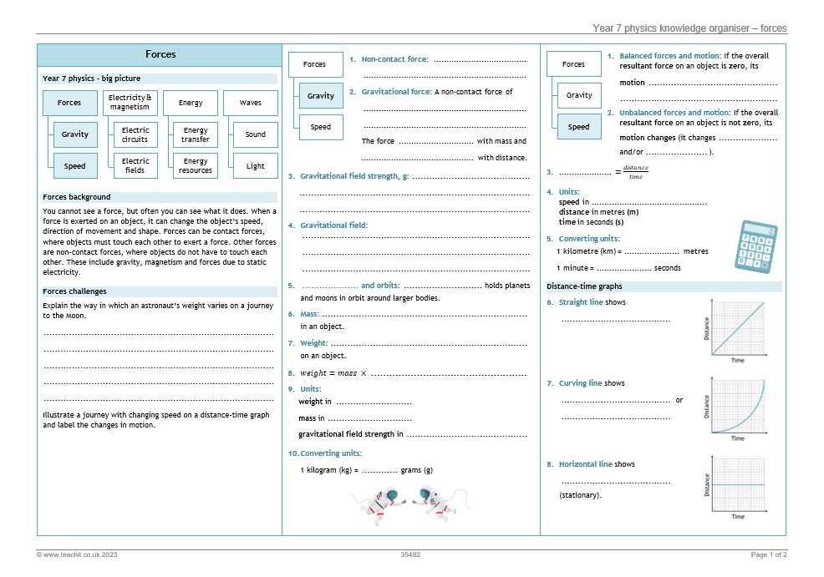824x577 pixels.
Task: Click the Non-contact force answer line
Action: coord(480,60)
